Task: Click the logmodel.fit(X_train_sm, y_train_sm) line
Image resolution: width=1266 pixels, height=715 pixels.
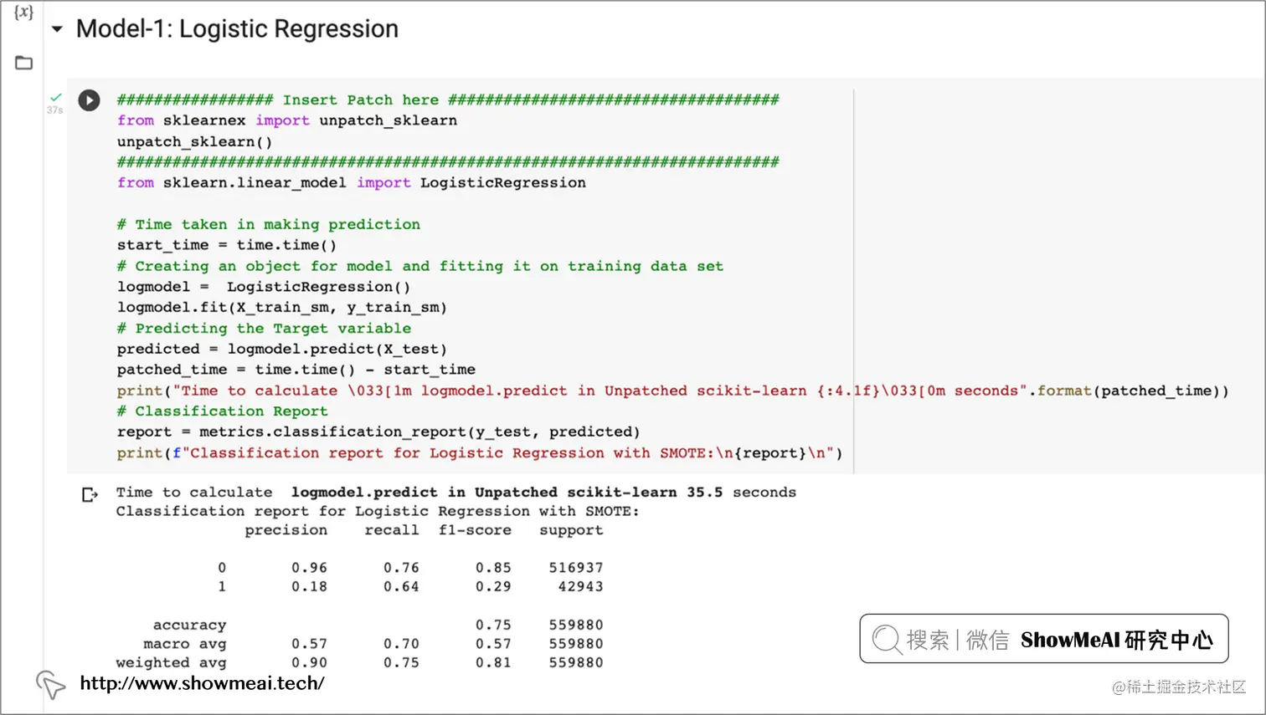Action: [281, 307]
